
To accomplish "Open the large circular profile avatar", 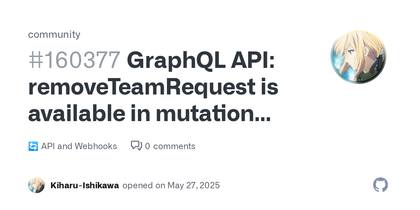I will pyautogui.click(x=358, y=57).
